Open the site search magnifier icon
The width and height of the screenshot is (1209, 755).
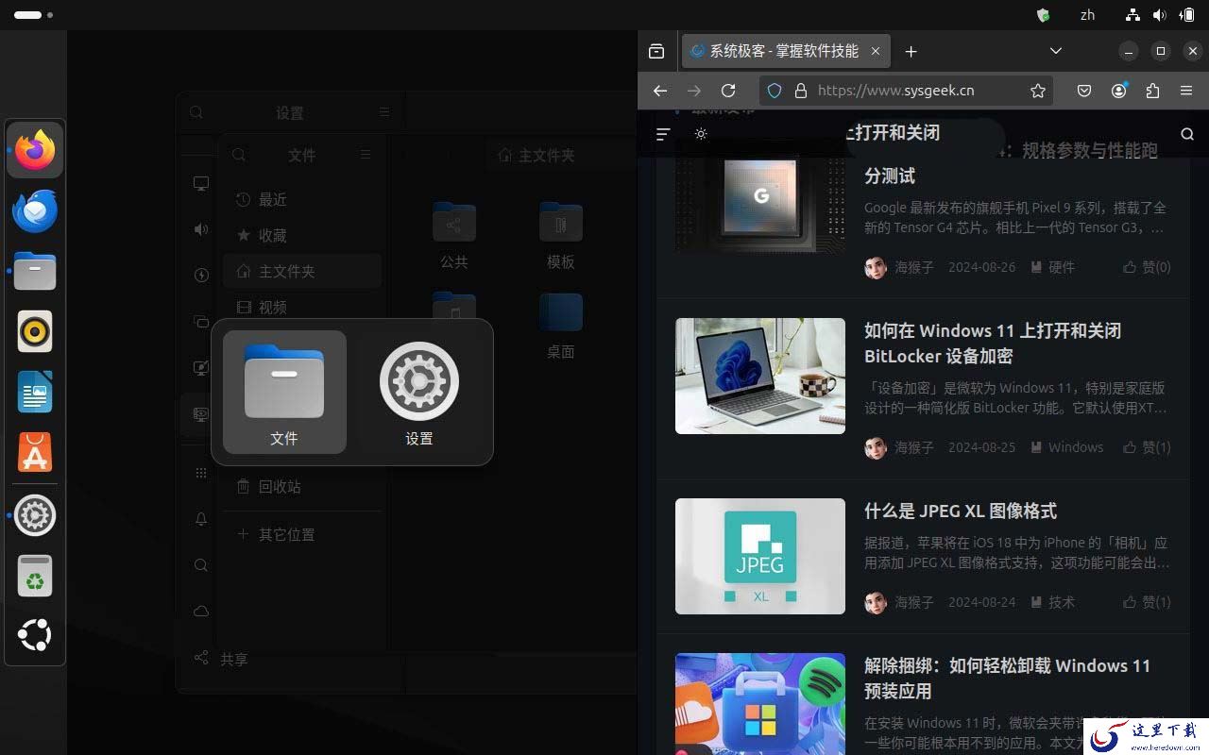tap(1187, 134)
